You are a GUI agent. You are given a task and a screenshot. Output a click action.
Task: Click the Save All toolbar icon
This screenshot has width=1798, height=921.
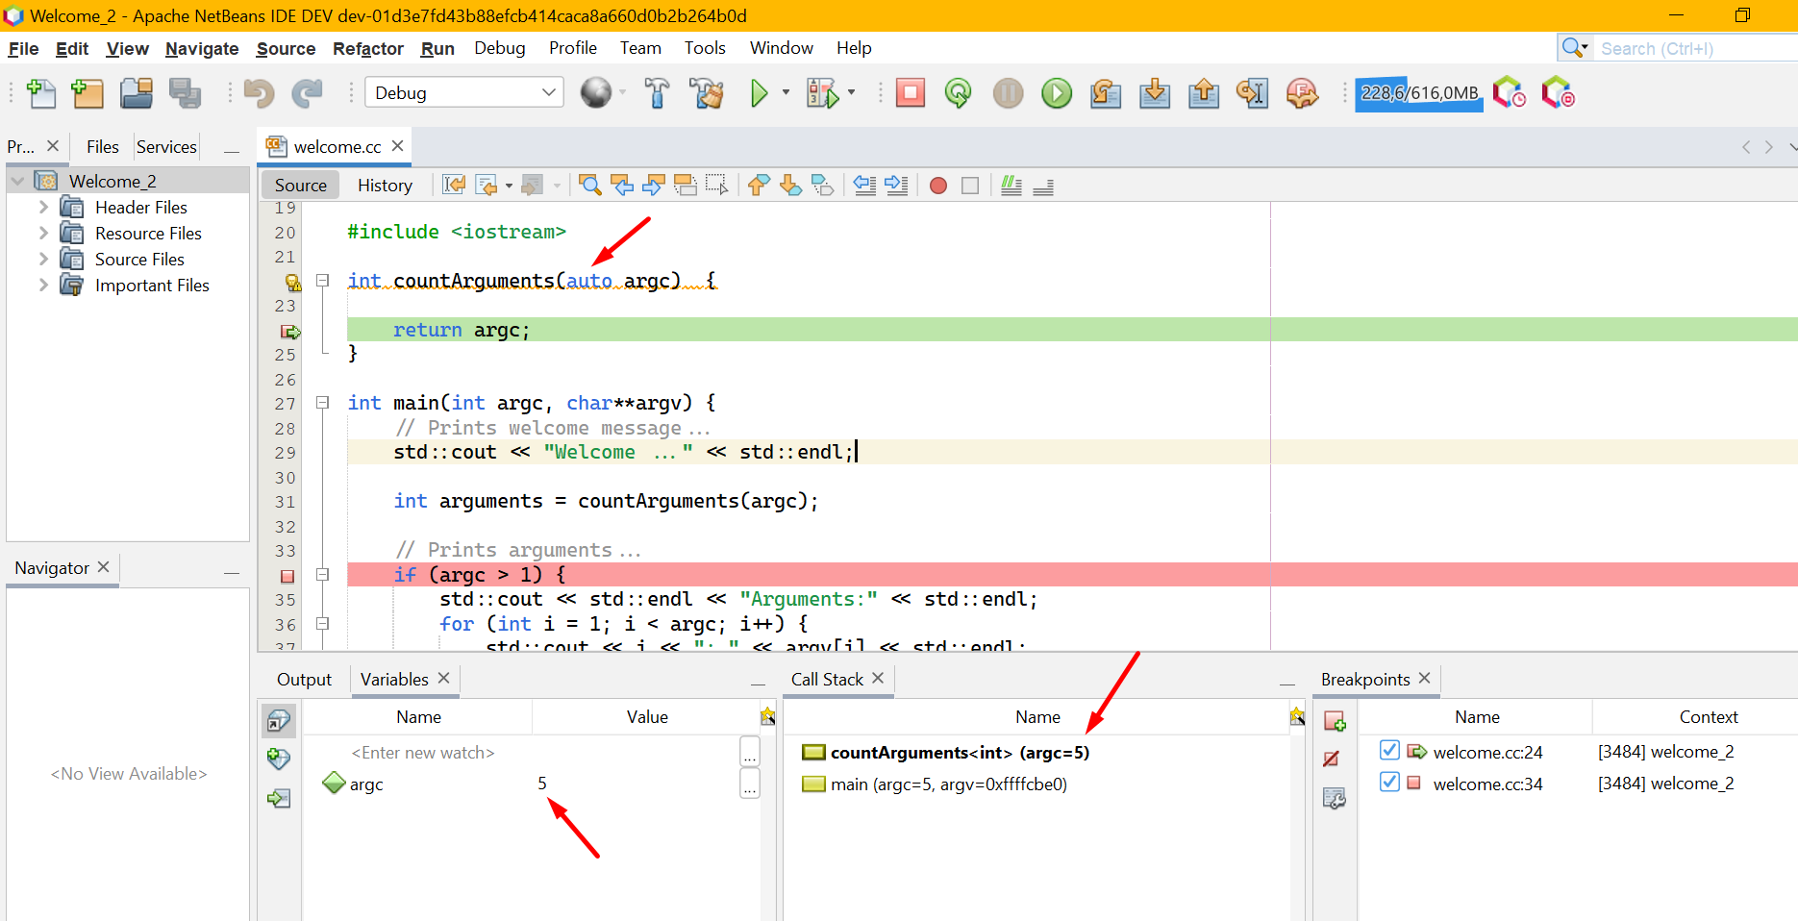[x=185, y=93]
